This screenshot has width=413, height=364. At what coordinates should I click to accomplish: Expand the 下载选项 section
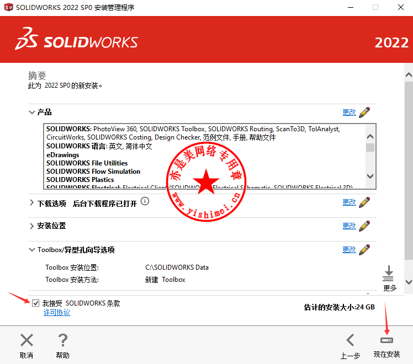click(x=32, y=203)
